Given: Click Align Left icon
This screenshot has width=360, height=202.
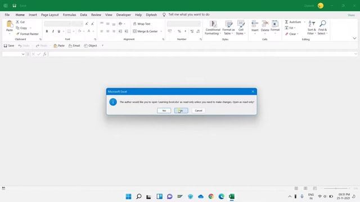Looking at the screenshot, I should [x=102, y=31].
